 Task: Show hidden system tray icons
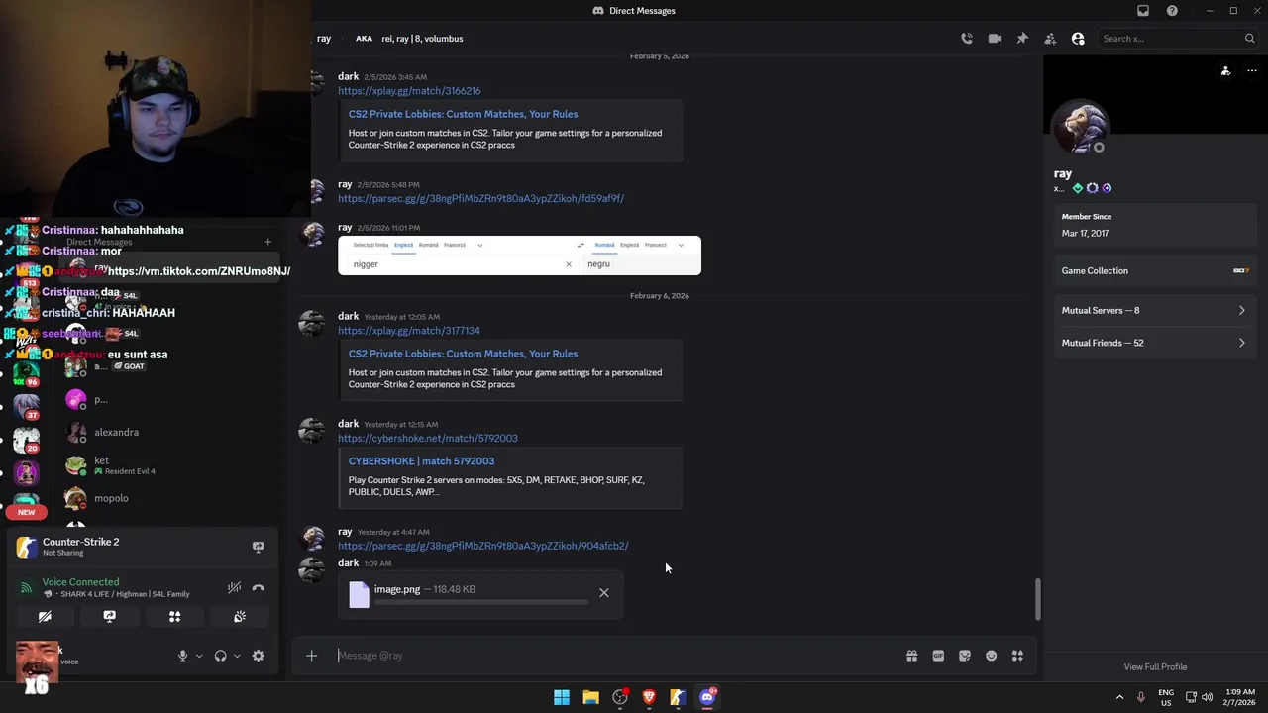pyautogui.click(x=1120, y=697)
